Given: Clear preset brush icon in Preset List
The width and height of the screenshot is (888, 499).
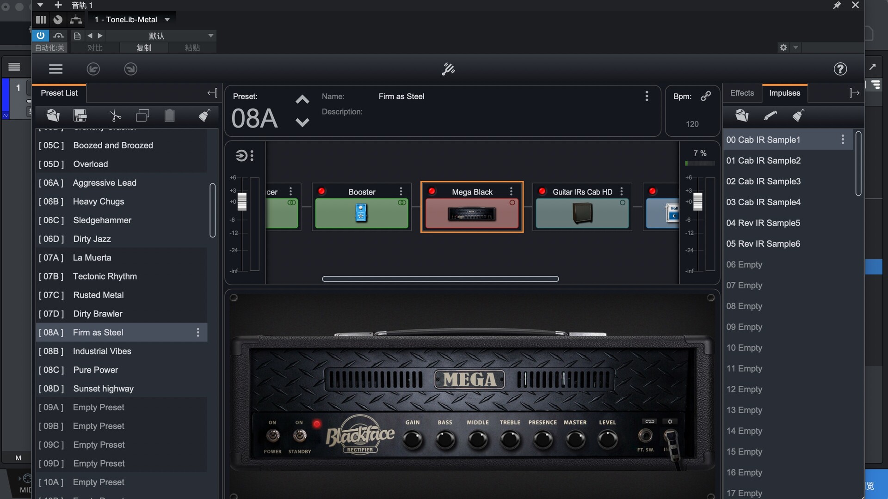Looking at the screenshot, I should (x=204, y=115).
